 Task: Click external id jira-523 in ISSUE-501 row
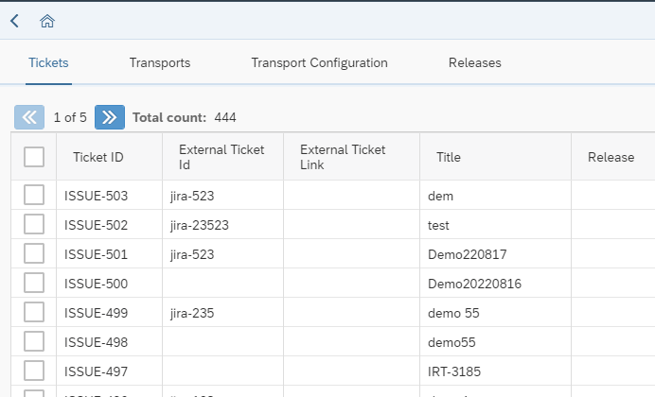[x=192, y=255]
